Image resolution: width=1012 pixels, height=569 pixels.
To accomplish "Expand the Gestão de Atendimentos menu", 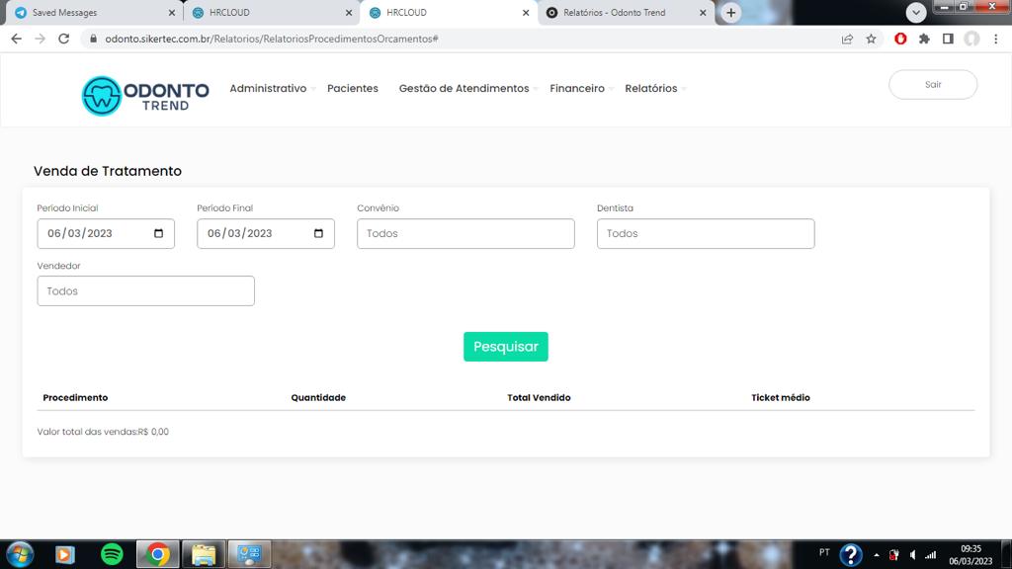I will click(466, 89).
